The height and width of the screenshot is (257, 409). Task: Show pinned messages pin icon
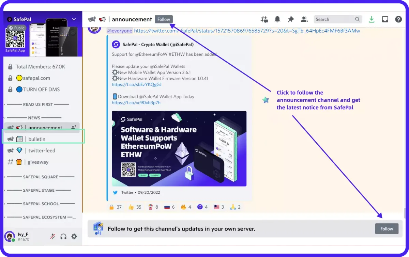point(291,19)
